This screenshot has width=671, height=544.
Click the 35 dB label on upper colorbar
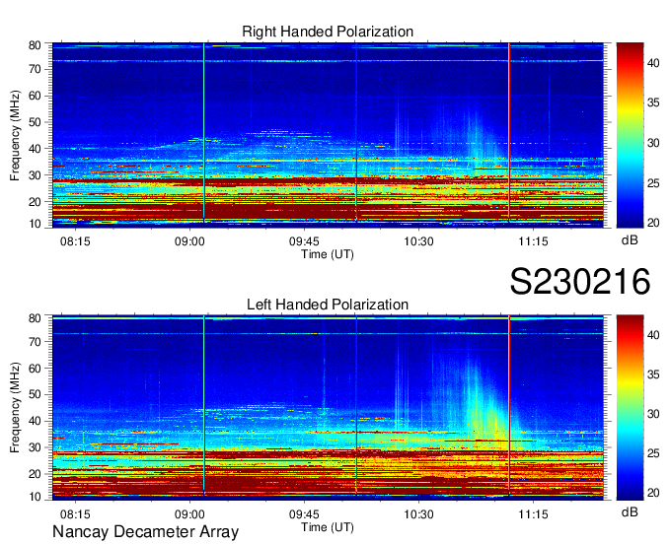pos(653,103)
